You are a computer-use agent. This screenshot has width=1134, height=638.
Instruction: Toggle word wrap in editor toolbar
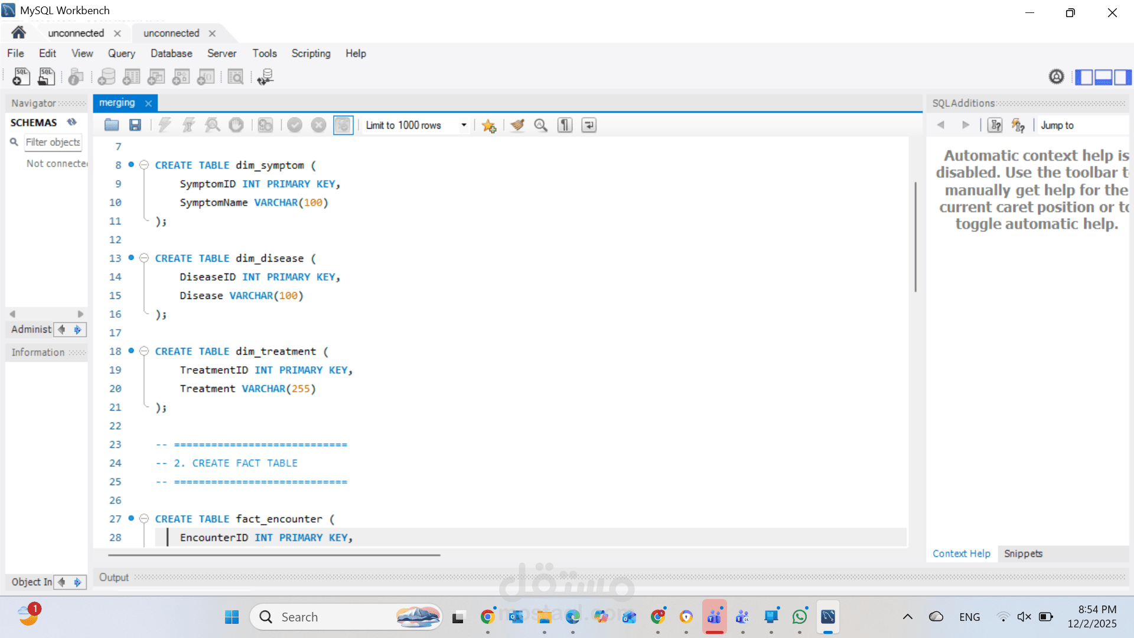tap(589, 125)
